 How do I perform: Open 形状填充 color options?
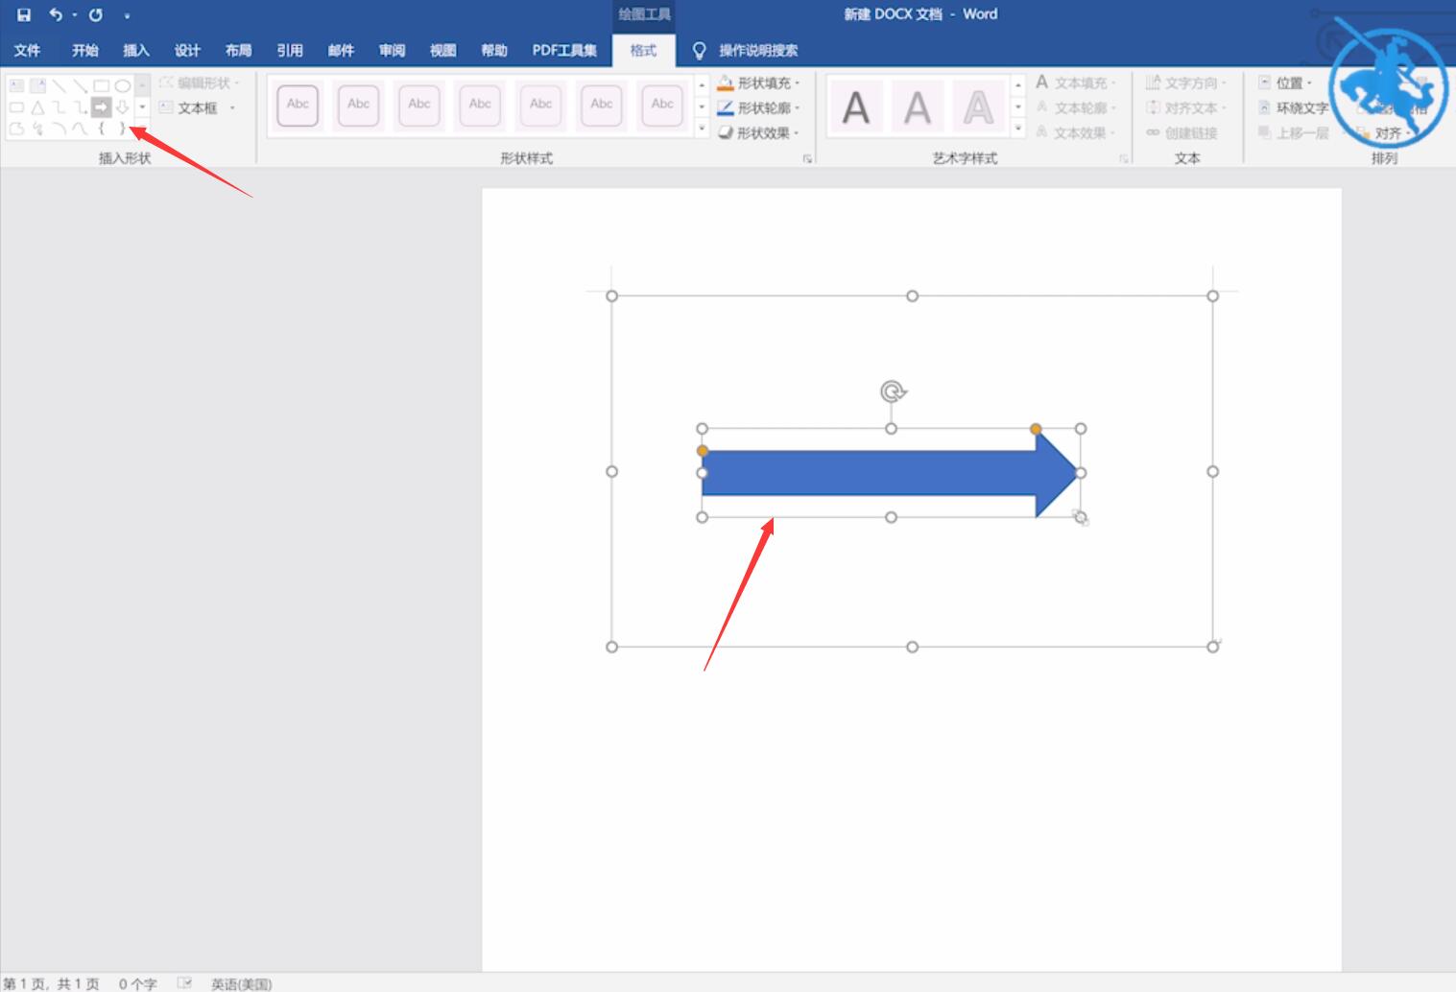(759, 83)
